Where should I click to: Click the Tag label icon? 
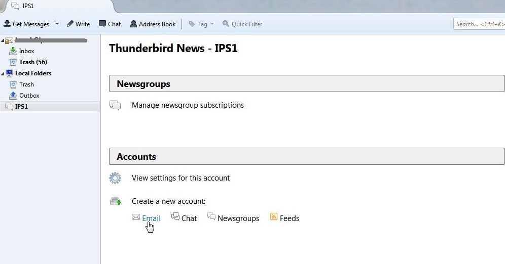192,24
